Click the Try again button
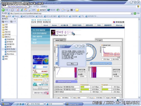Viewport: 141px width, 106px height. click(x=99, y=40)
